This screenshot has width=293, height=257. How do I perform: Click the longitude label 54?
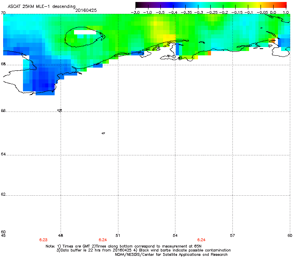click(175, 236)
